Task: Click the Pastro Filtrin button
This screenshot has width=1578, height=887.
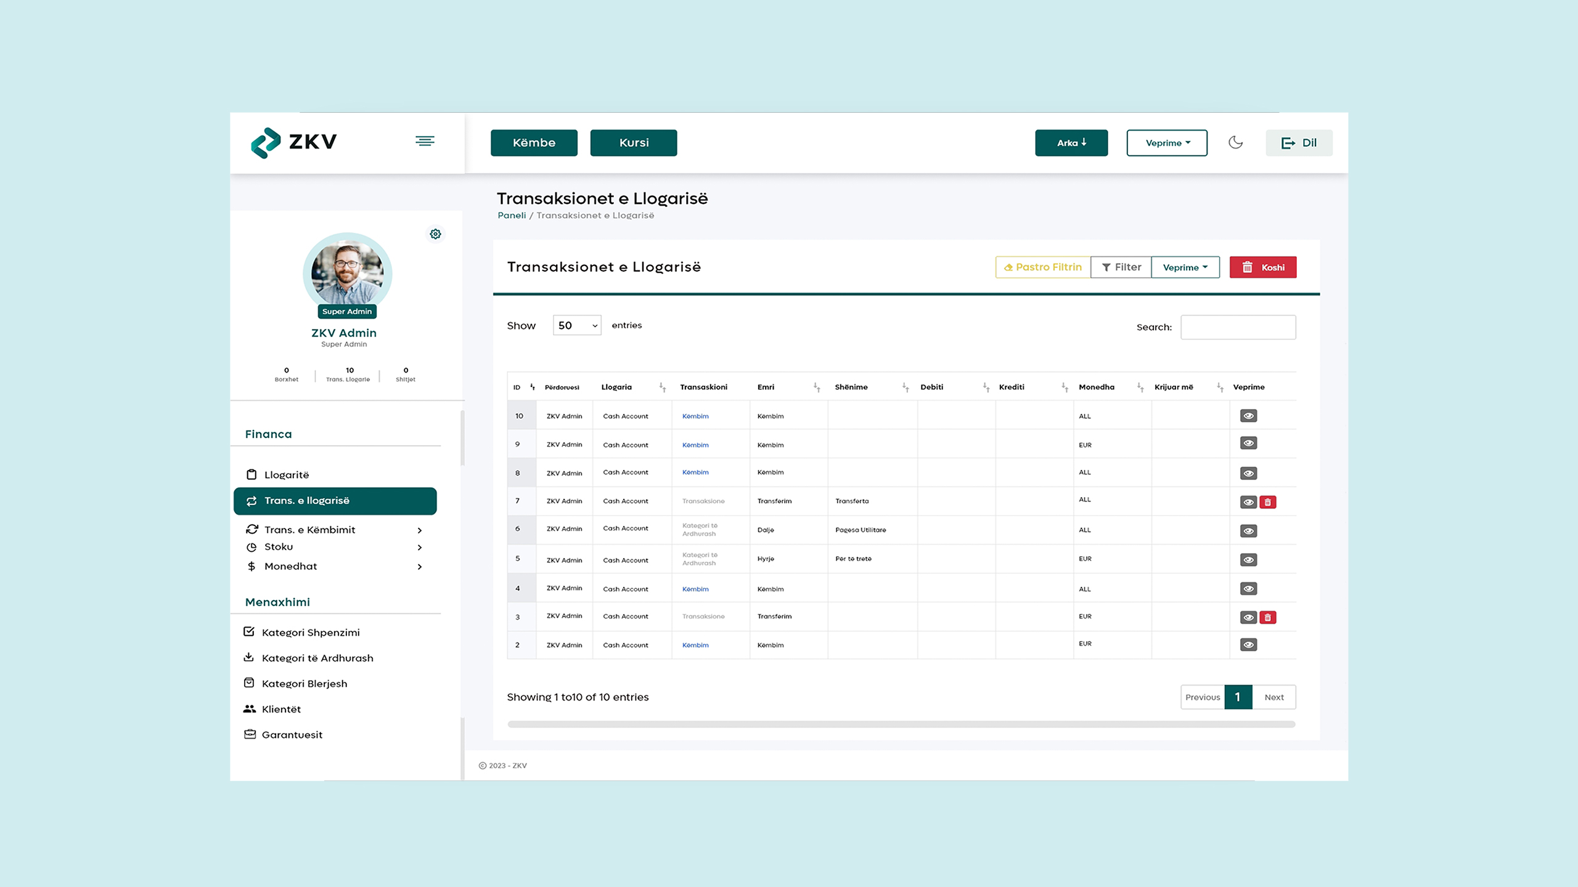Action: 1042,267
